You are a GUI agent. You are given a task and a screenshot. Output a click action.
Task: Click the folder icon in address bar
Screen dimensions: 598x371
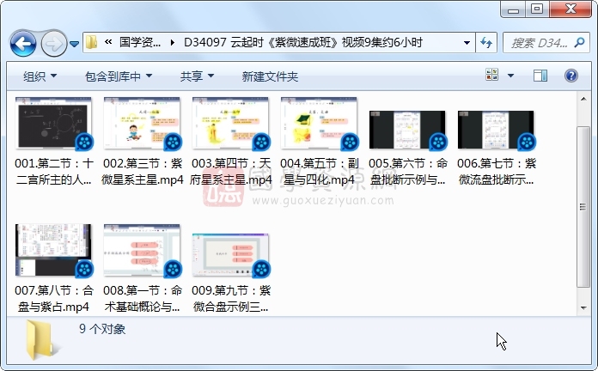coord(92,42)
